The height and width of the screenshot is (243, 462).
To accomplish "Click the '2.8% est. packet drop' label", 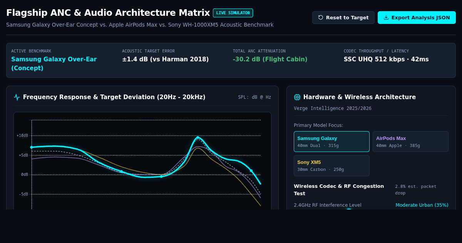I will point(416,189).
